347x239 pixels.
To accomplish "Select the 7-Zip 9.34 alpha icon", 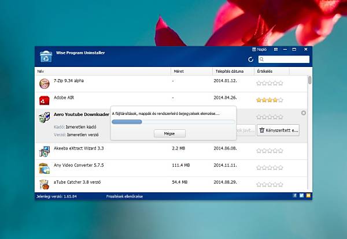I will (x=45, y=84).
